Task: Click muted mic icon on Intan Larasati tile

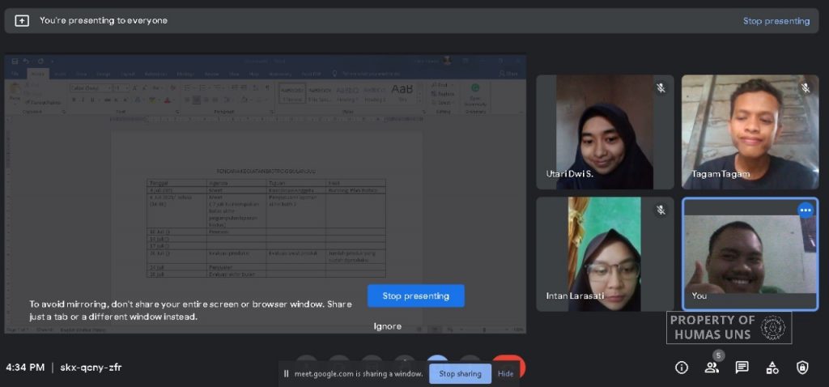Action: pos(661,211)
